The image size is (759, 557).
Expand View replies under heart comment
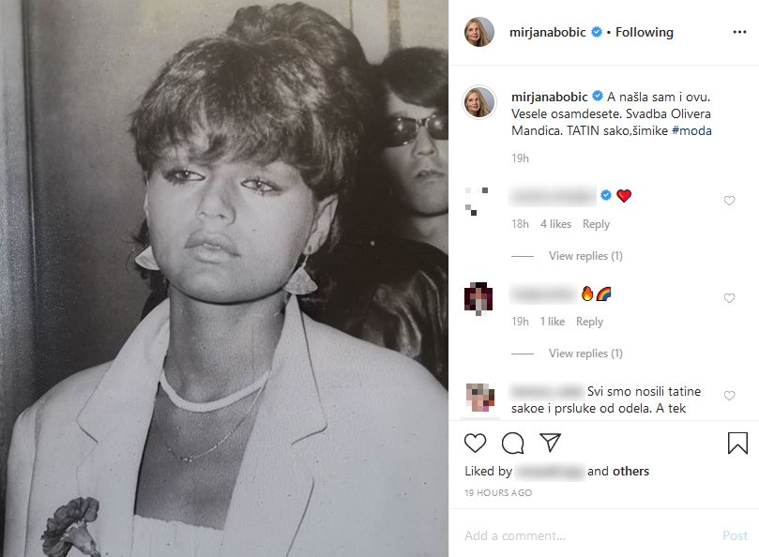[x=585, y=255]
